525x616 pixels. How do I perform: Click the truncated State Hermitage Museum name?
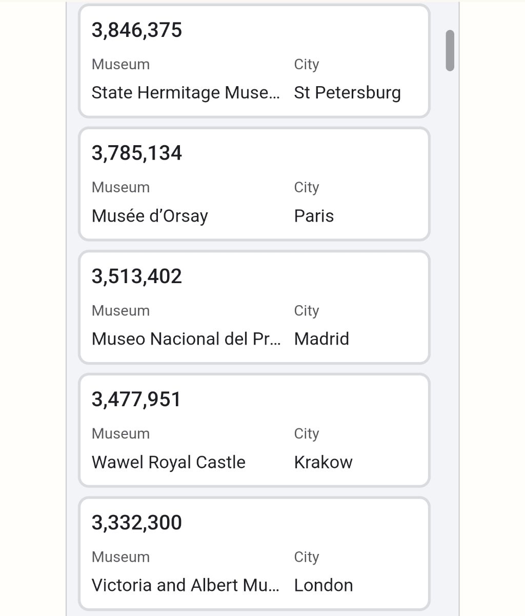186,93
